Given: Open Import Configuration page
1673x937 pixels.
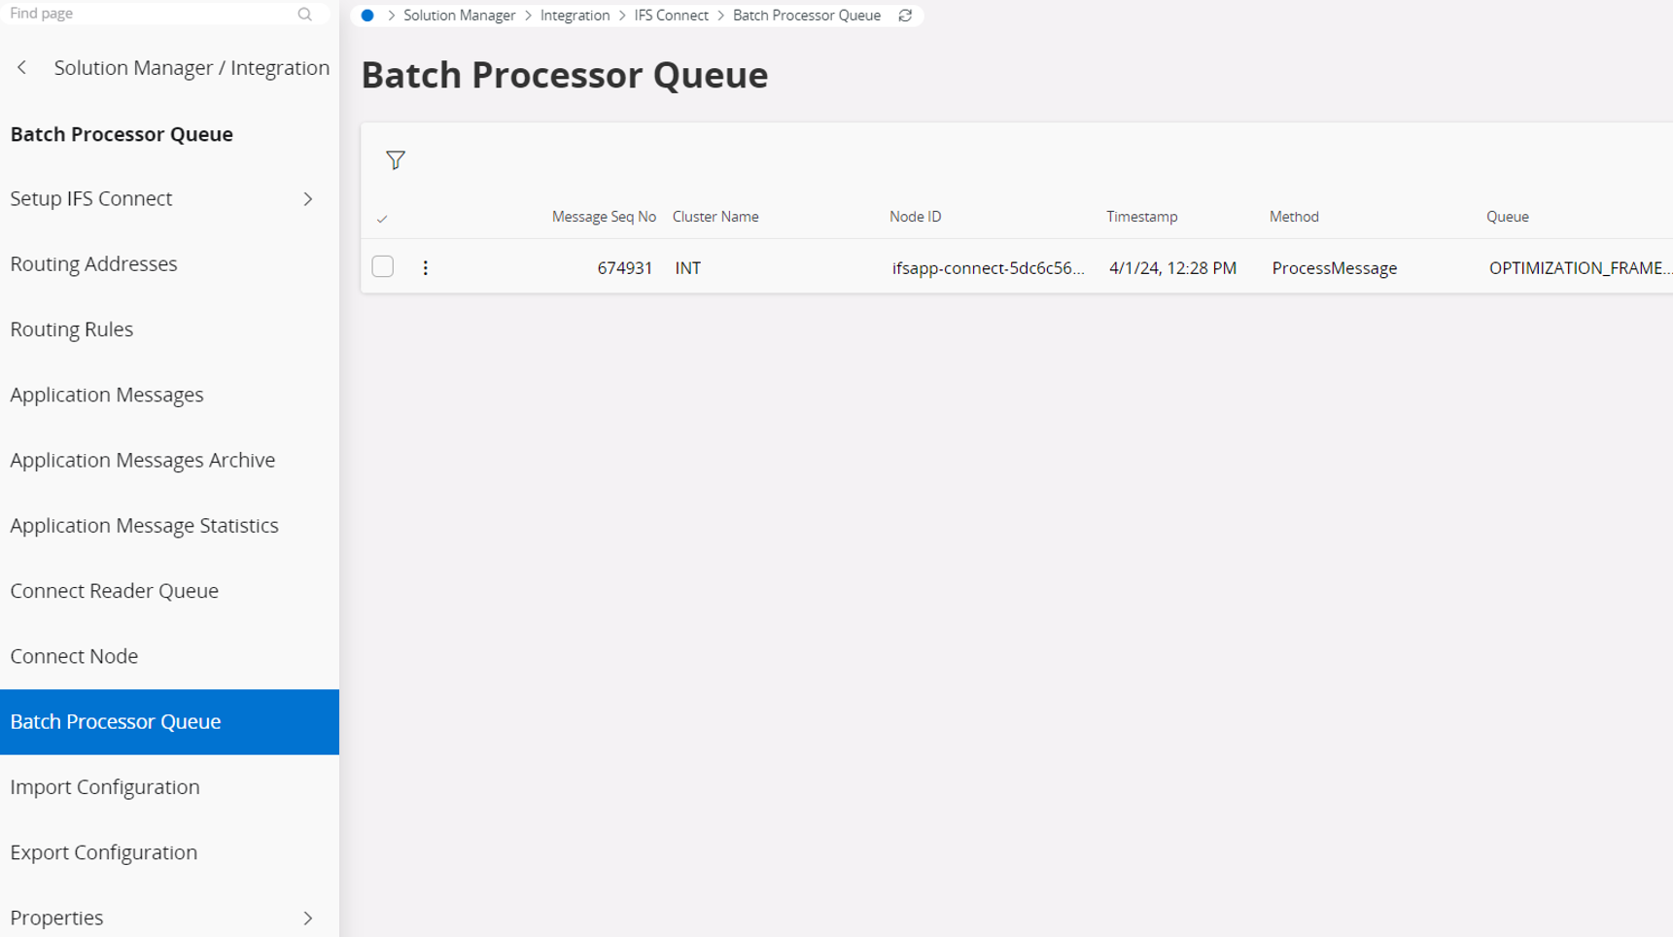Looking at the screenshot, I should (x=105, y=787).
